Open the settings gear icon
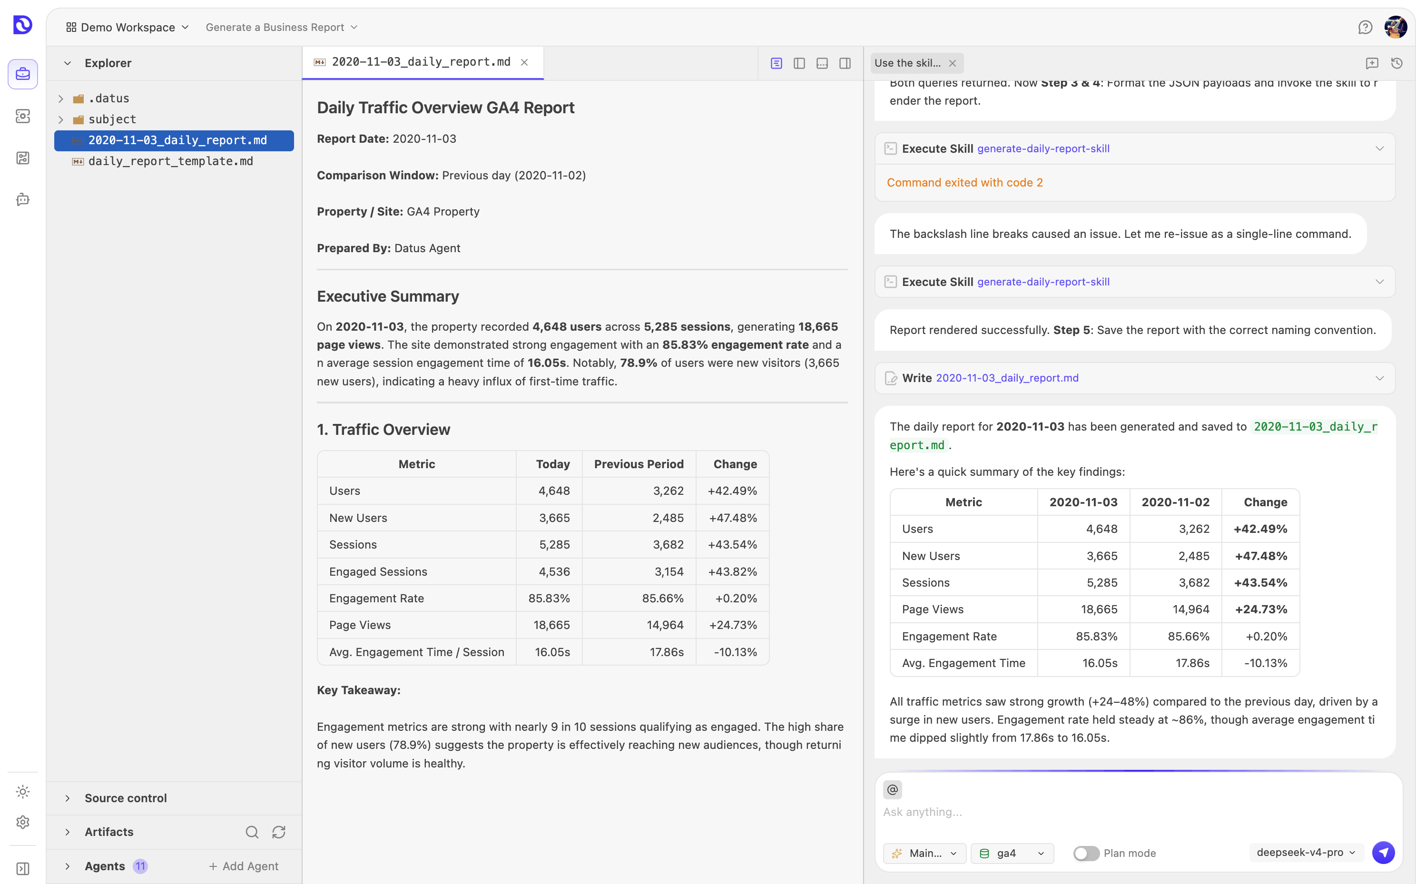This screenshot has width=1416, height=884. (x=23, y=822)
